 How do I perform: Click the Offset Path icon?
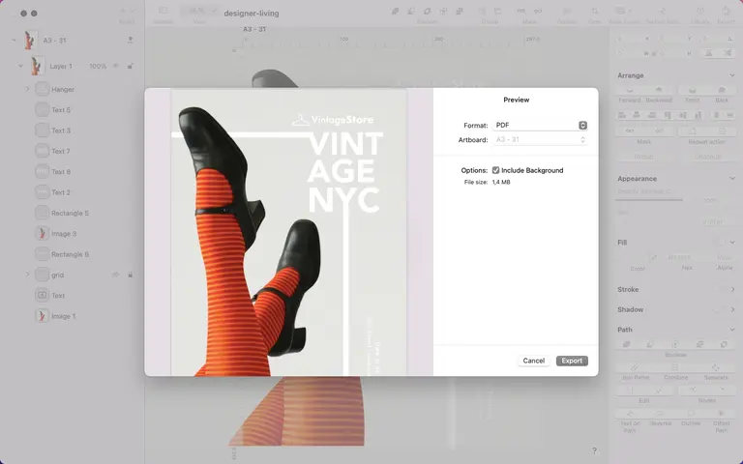(x=721, y=414)
